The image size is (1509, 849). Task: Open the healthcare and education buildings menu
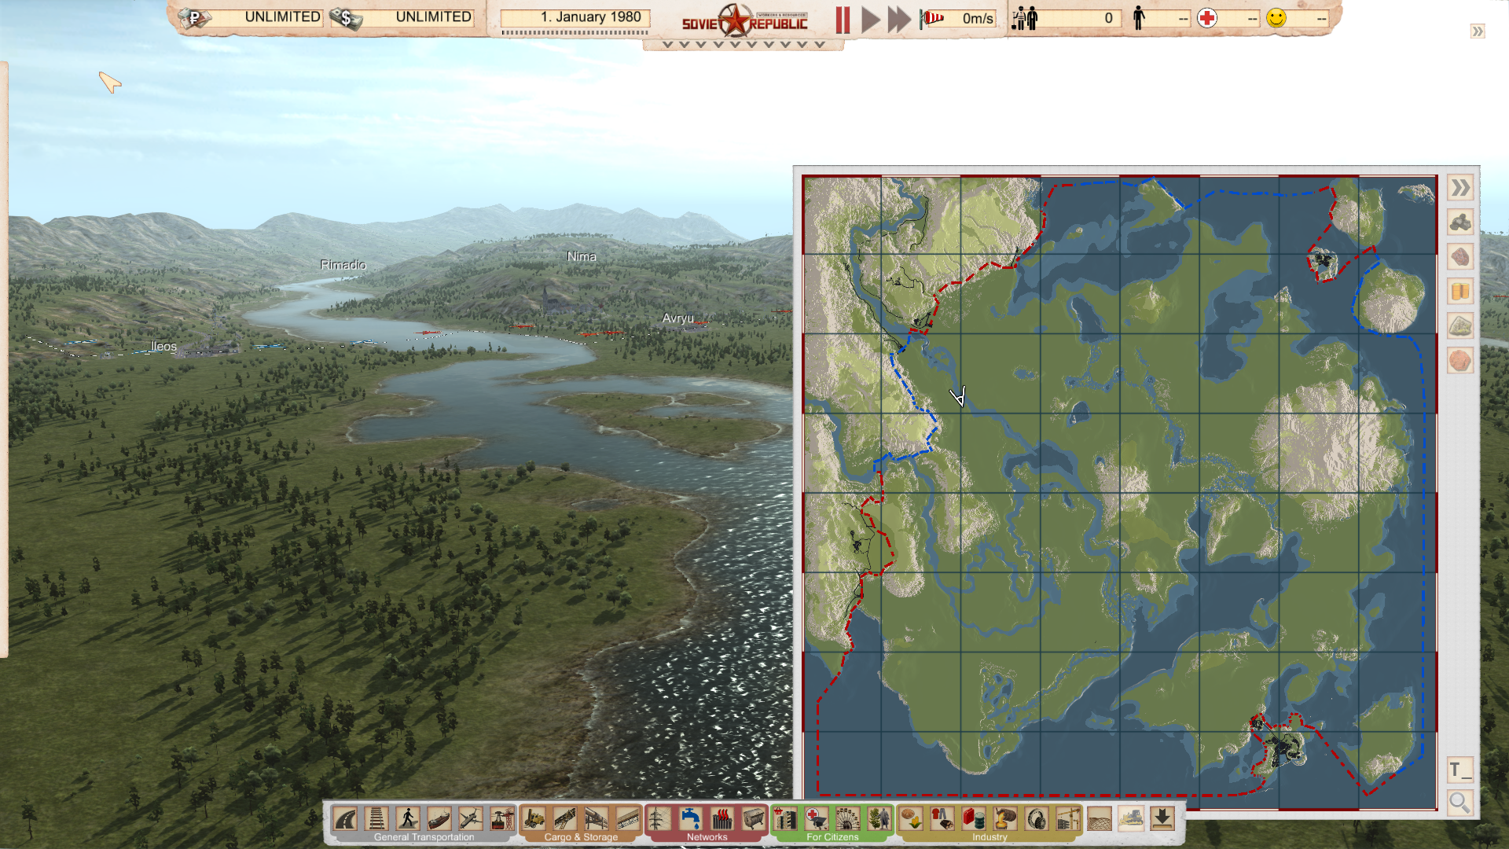pyautogui.click(x=817, y=819)
